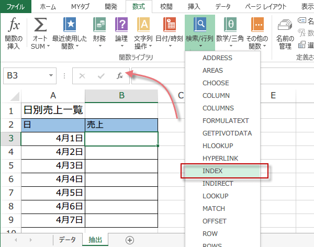314x247 pixels.
Task: Expand the 財務 dropdown arrow
Action: 100,46
